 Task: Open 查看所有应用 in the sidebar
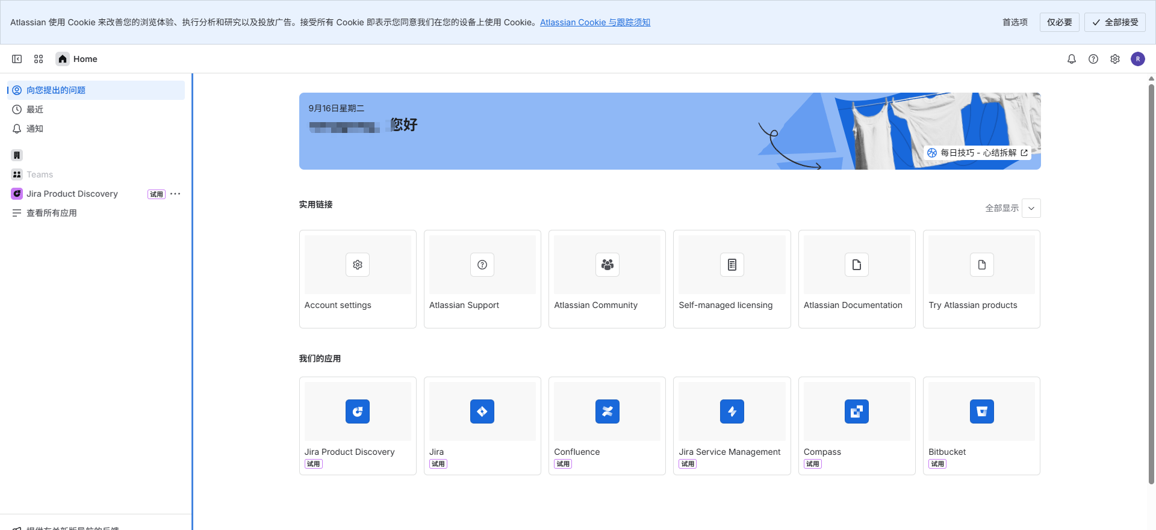click(x=52, y=213)
